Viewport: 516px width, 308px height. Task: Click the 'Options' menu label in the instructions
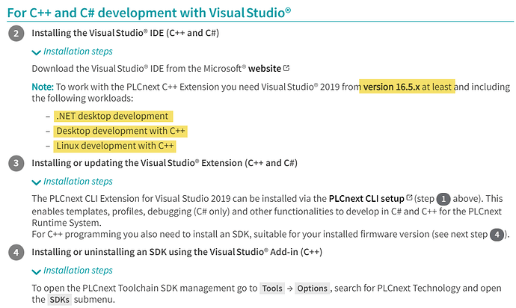coord(312,289)
